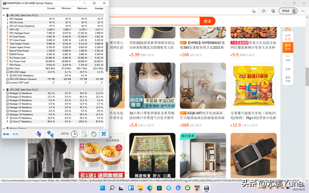
Task: Open HWiNFO sensor search magnifier icon
Action: click(39, 134)
